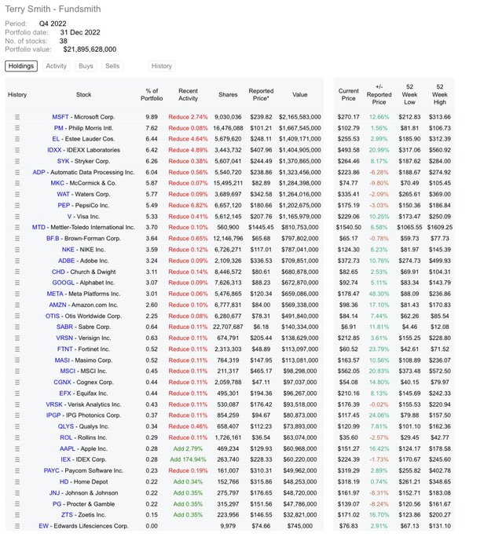Click the "Reduce 6.82%" activity for PepsiCo

click(188, 206)
